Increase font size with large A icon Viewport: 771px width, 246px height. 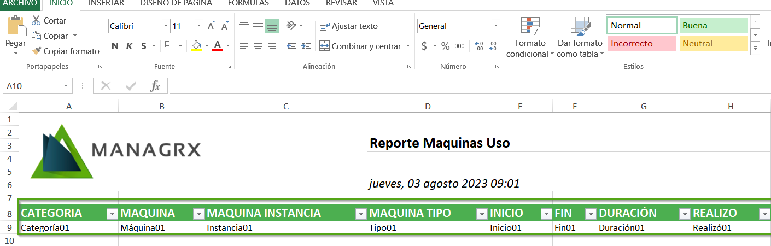click(x=212, y=26)
